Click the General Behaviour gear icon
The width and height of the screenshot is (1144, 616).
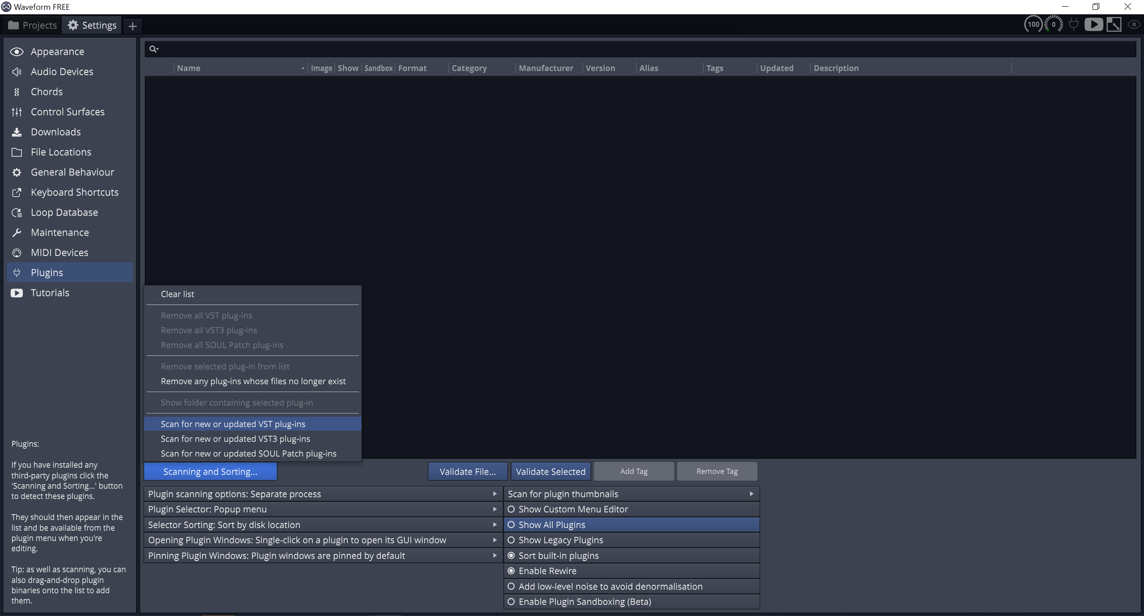[x=17, y=172]
